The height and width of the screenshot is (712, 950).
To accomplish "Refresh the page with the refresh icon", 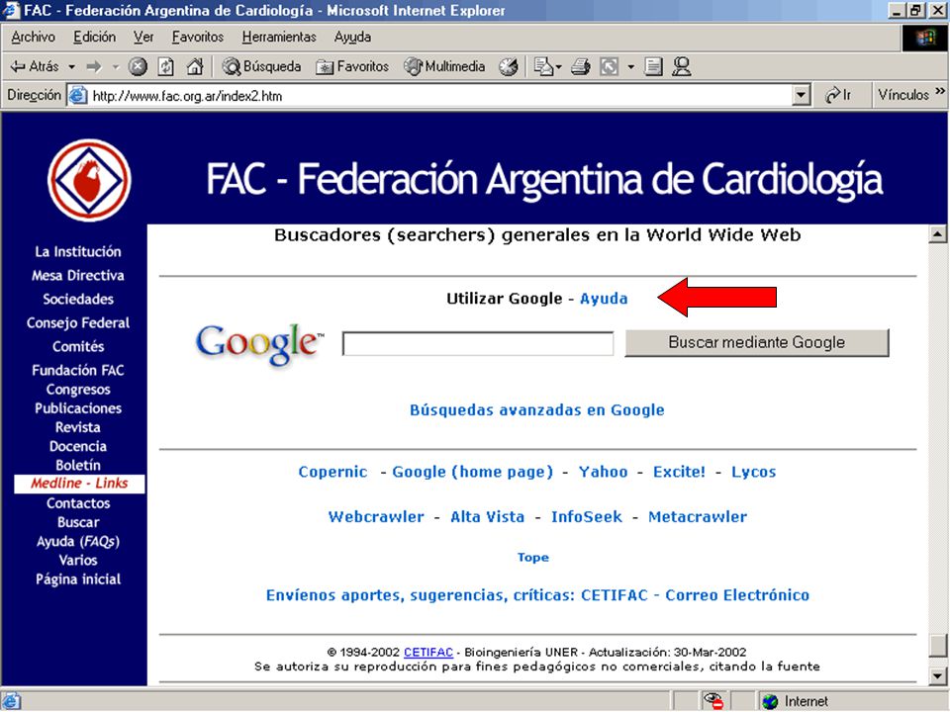I will [x=166, y=66].
